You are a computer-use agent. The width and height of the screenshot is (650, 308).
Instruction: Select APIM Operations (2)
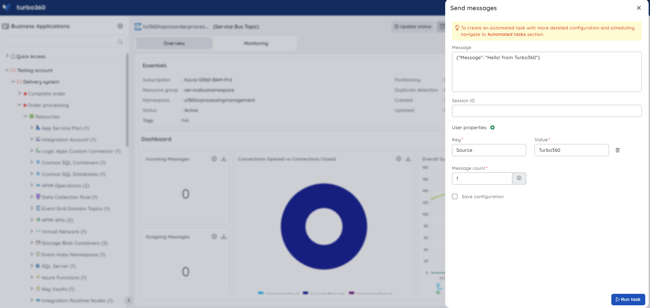click(x=65, y=186)
